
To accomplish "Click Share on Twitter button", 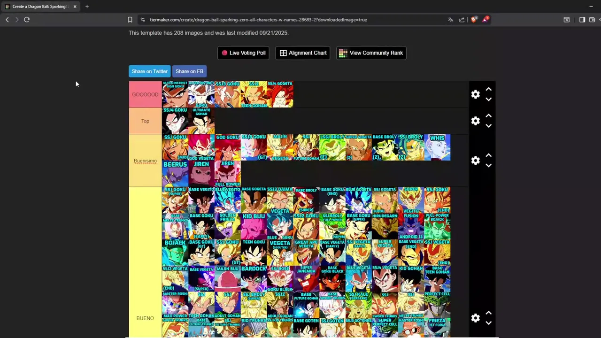I will tap(149, 71).
